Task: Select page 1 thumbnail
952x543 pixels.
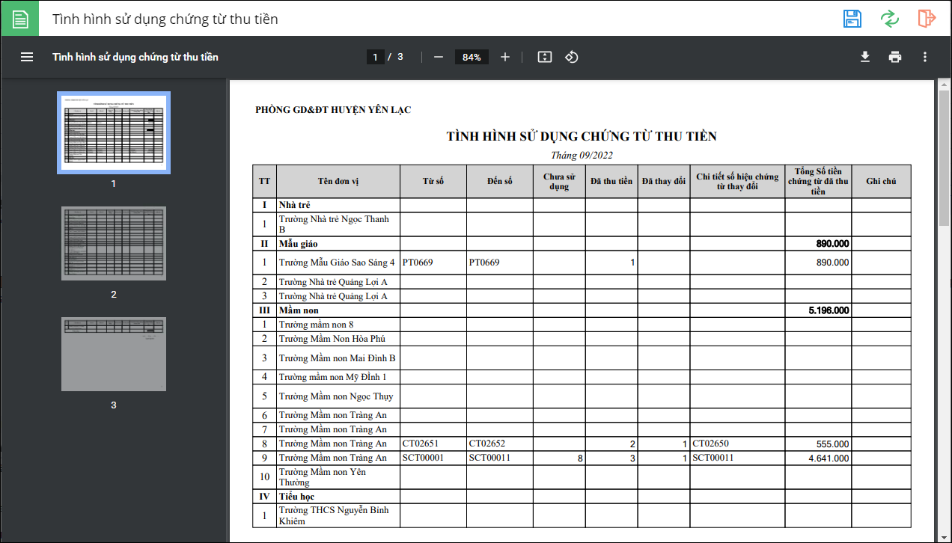Action: pyautogui.click(x=114, y=132)
